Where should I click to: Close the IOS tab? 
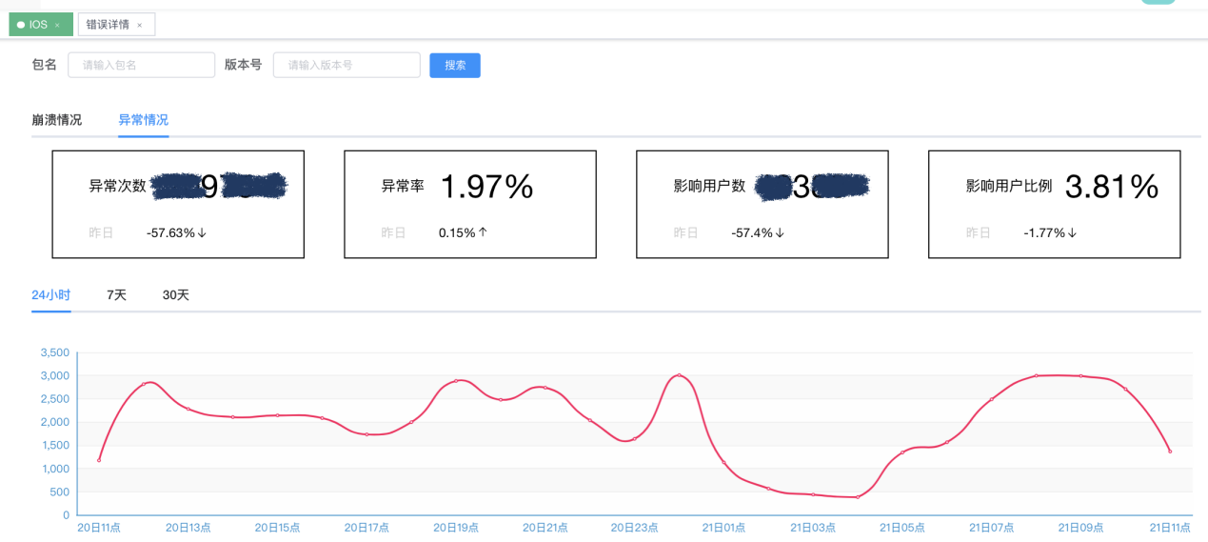pyautogui.click(x=57, y=25)
